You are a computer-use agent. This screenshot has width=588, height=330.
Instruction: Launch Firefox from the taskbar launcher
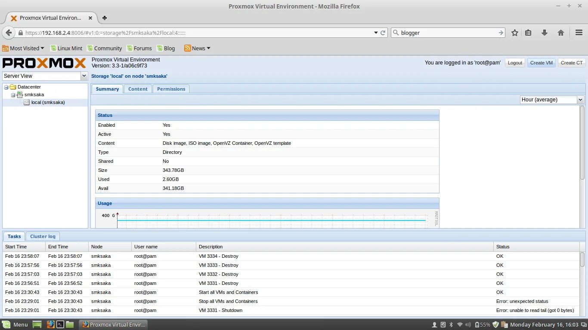pyautogui.click(x=50, y=324)
